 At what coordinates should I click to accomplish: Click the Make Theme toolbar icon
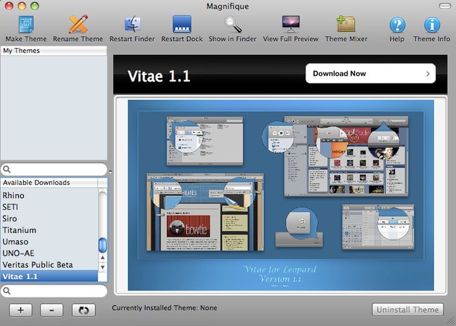tap(26, 24)
